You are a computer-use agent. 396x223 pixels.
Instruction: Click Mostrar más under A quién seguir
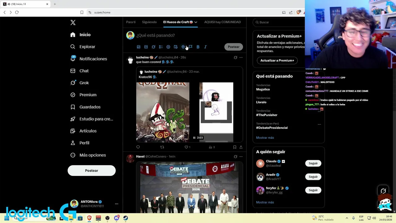[x=265, y=202]
